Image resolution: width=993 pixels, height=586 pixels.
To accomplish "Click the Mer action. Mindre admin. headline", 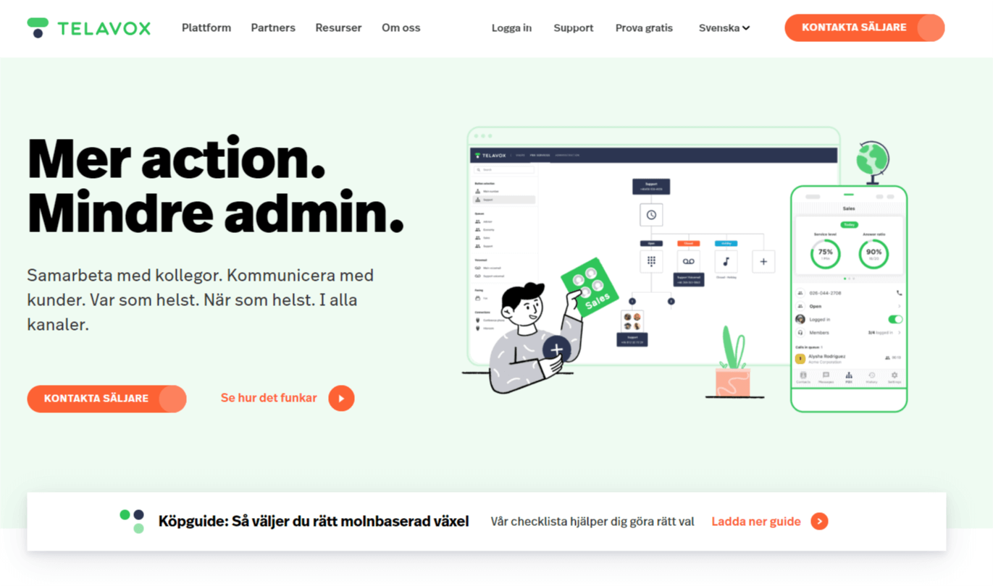I will pos(215,184).
